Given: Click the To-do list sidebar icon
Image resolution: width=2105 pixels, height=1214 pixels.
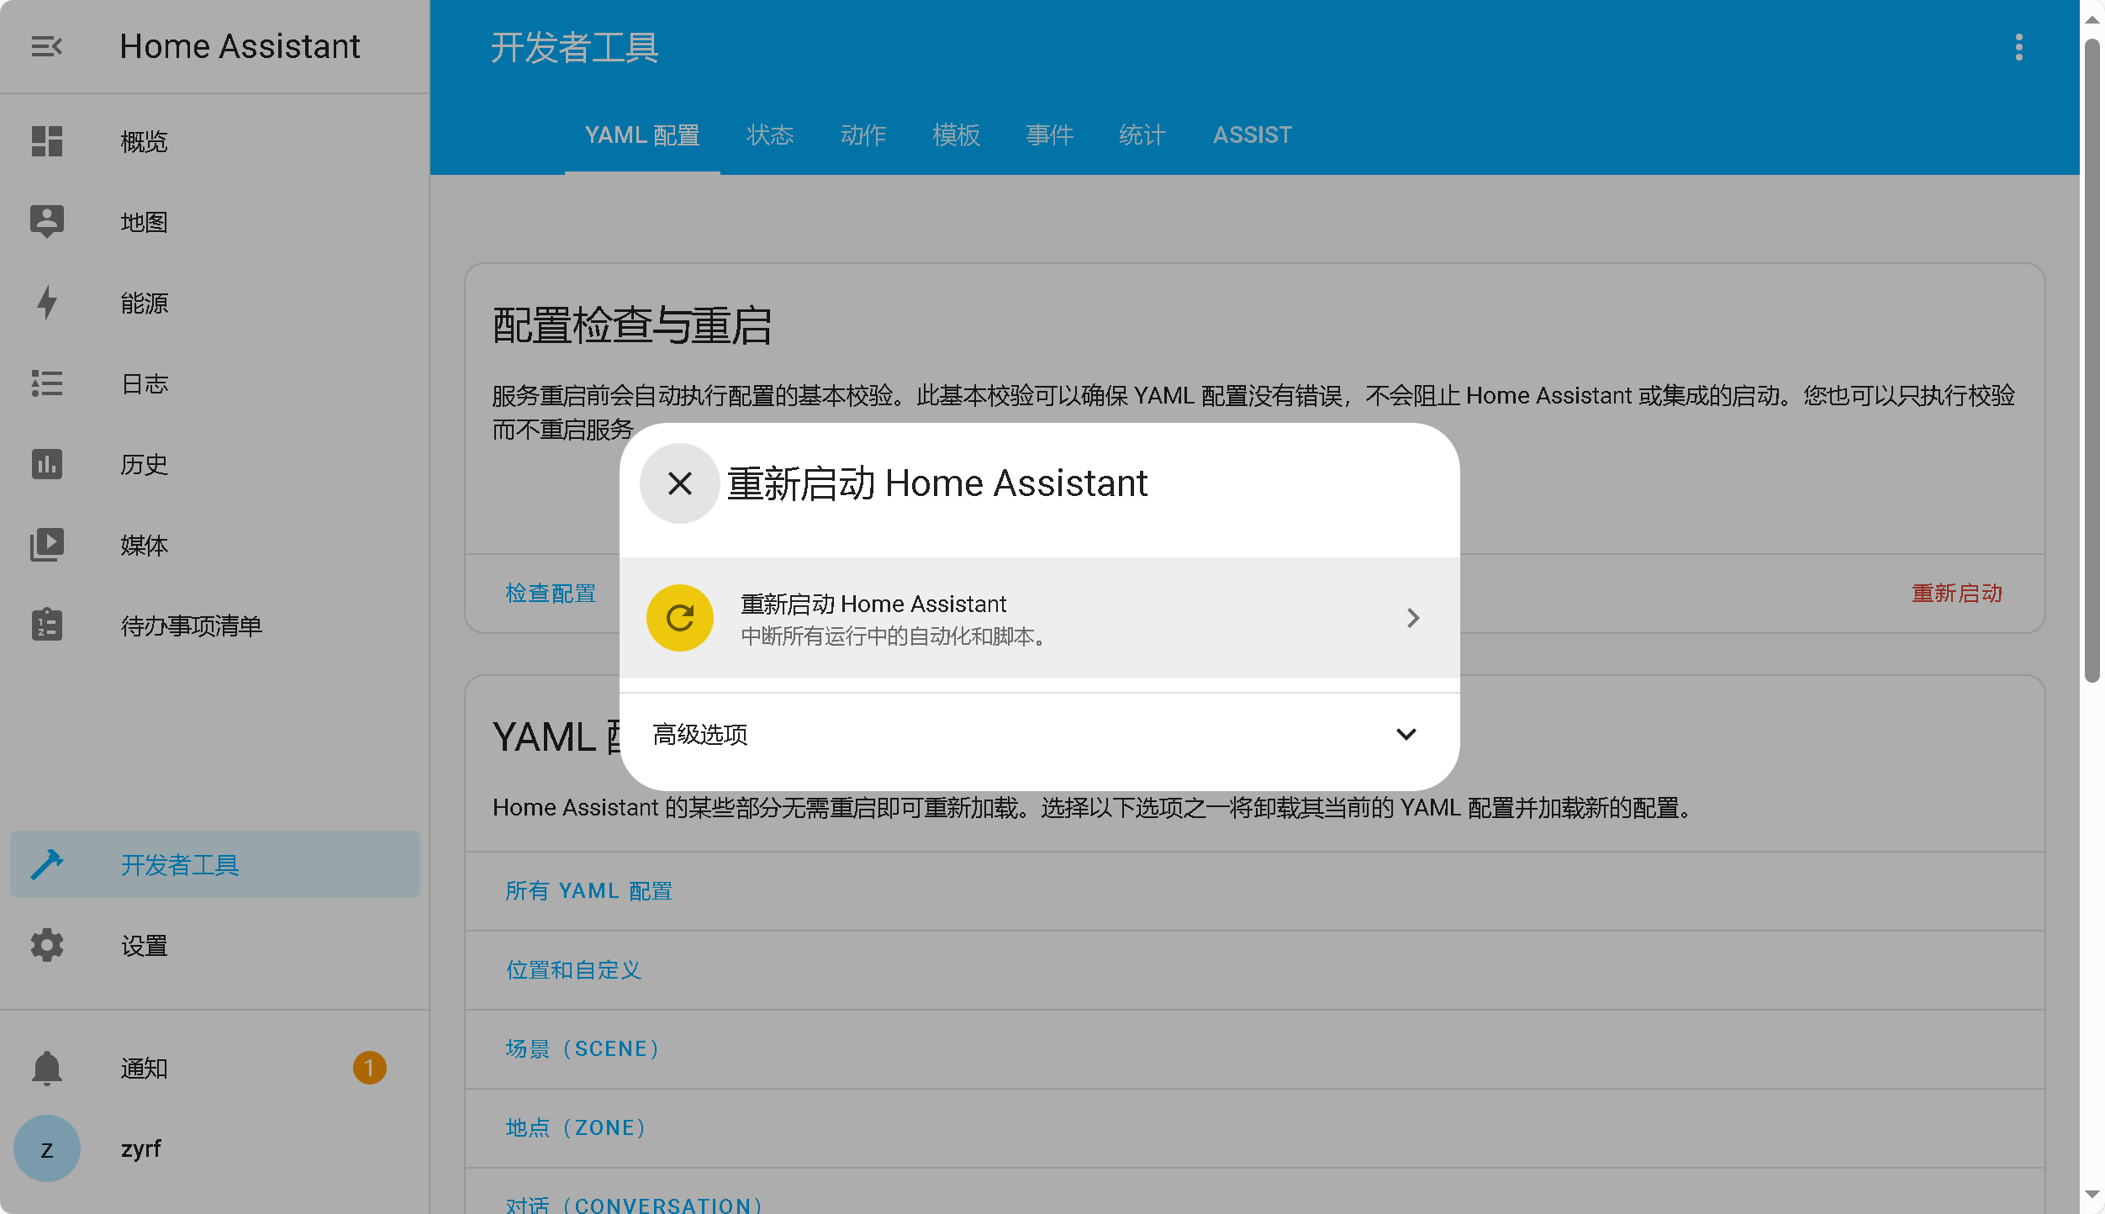Looking at the screenshot, I should [48, 625].
